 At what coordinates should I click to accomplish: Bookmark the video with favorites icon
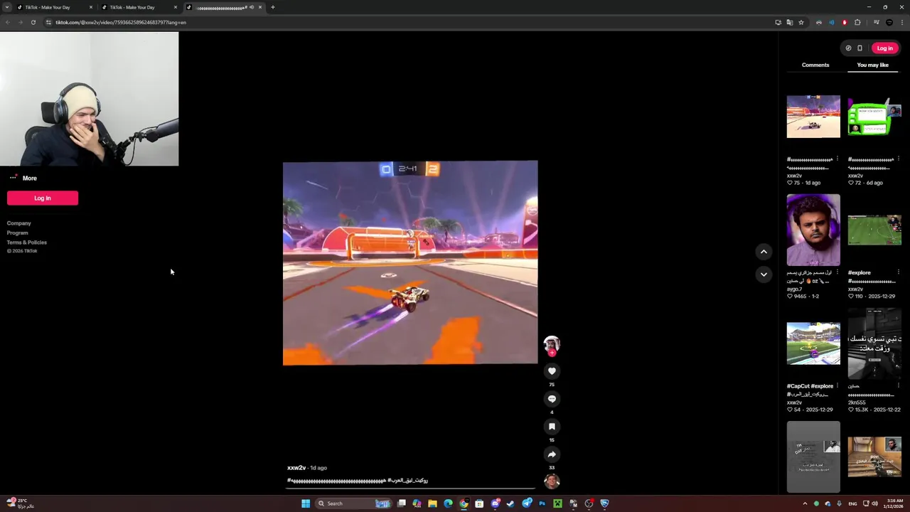click(552, 427)
